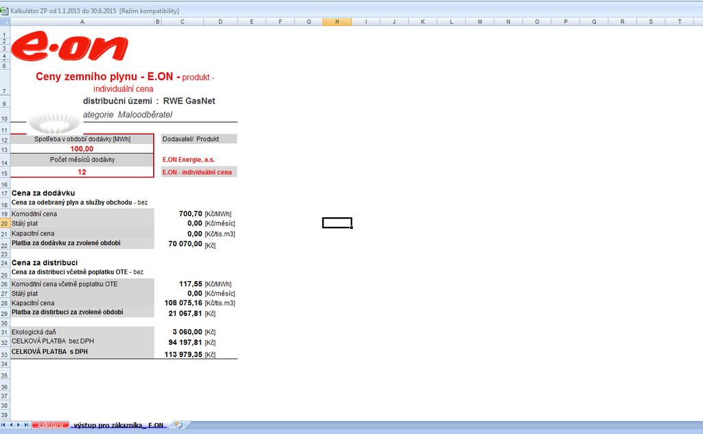Click 'Počet měsíců dodávky' label cell
703x434 pixels.
pos(82,160)
